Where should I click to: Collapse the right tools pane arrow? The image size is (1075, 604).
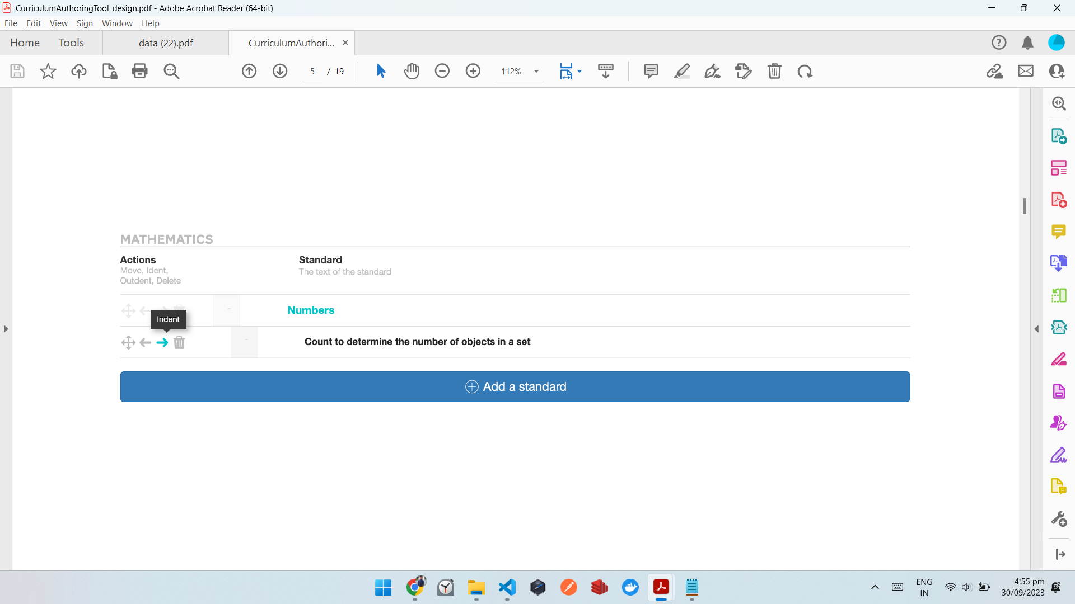pyautogui.click(x=1036, y=329)
